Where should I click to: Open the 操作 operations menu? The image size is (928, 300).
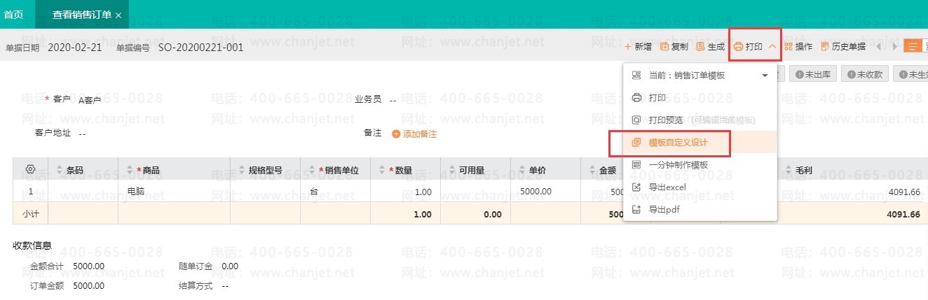[x=798, y=47]
